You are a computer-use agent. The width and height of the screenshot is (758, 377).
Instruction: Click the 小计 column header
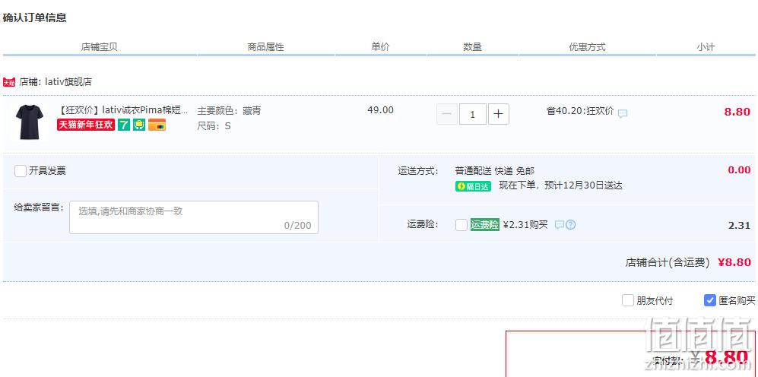coord(706,47)
